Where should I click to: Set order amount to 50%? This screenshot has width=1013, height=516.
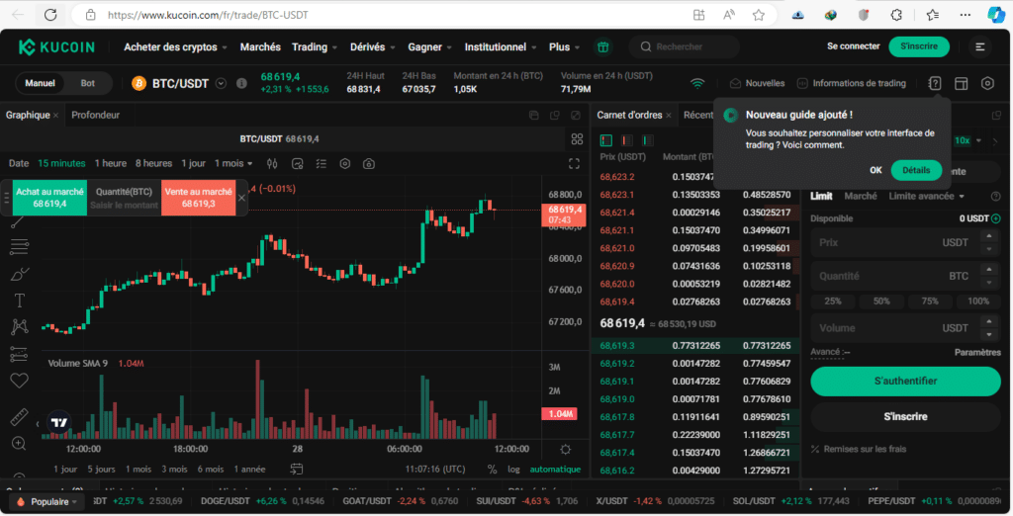click(881, 301)
